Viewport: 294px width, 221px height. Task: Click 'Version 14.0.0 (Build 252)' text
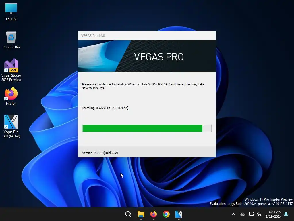tap(100, 153)
